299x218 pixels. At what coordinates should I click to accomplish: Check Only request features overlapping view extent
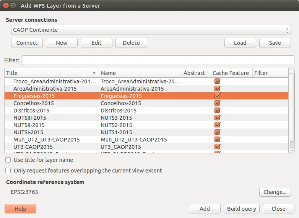pyautogui.click(x=8, y=171)
